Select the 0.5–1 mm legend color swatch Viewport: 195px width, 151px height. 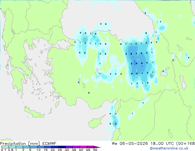pyautogui.click(x=12, y=147)
